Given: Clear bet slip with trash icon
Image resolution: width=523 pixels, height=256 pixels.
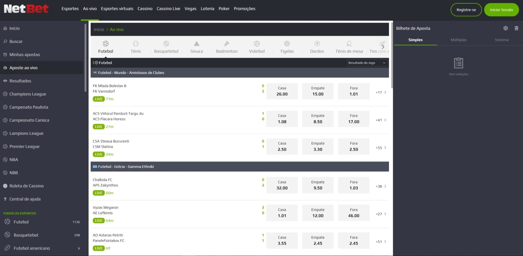Looking at the screenshot, I should [516, 28].
